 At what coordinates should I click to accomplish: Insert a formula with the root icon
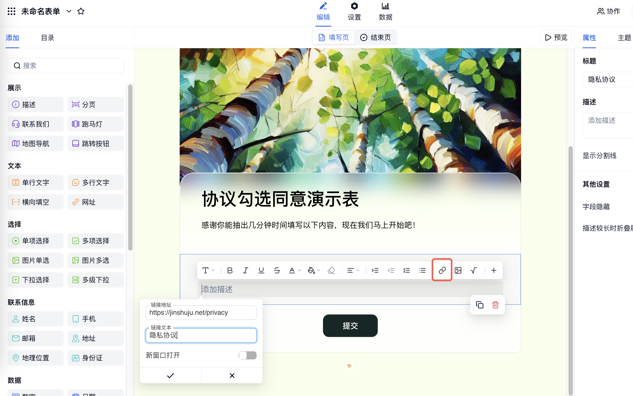pyautogui.click(x=474, y=270)
